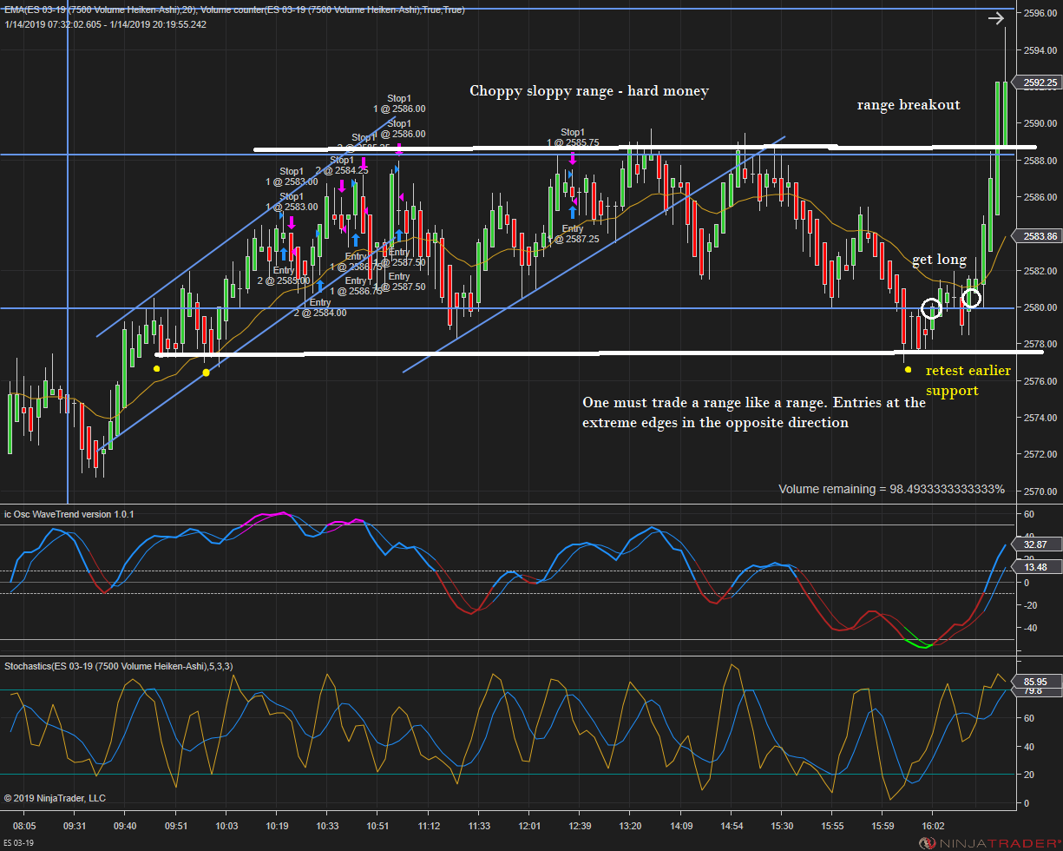The image size is (1063, 851).
Task: Select the magenta arrow under Stop1 1 @ 2585.75
Action: (x=573, y=159)
